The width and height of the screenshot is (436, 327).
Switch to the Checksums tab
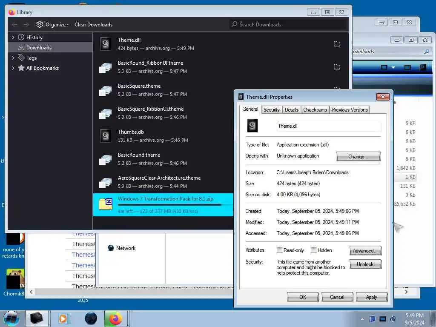pyautogui.click(x=315, y=110)
